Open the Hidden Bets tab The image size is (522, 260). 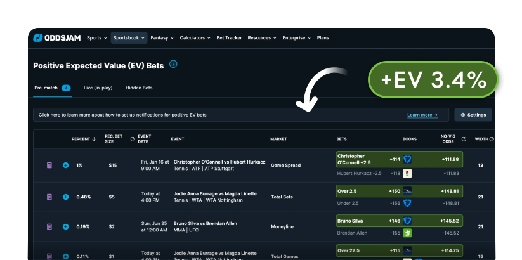click(x=139, y=88)
